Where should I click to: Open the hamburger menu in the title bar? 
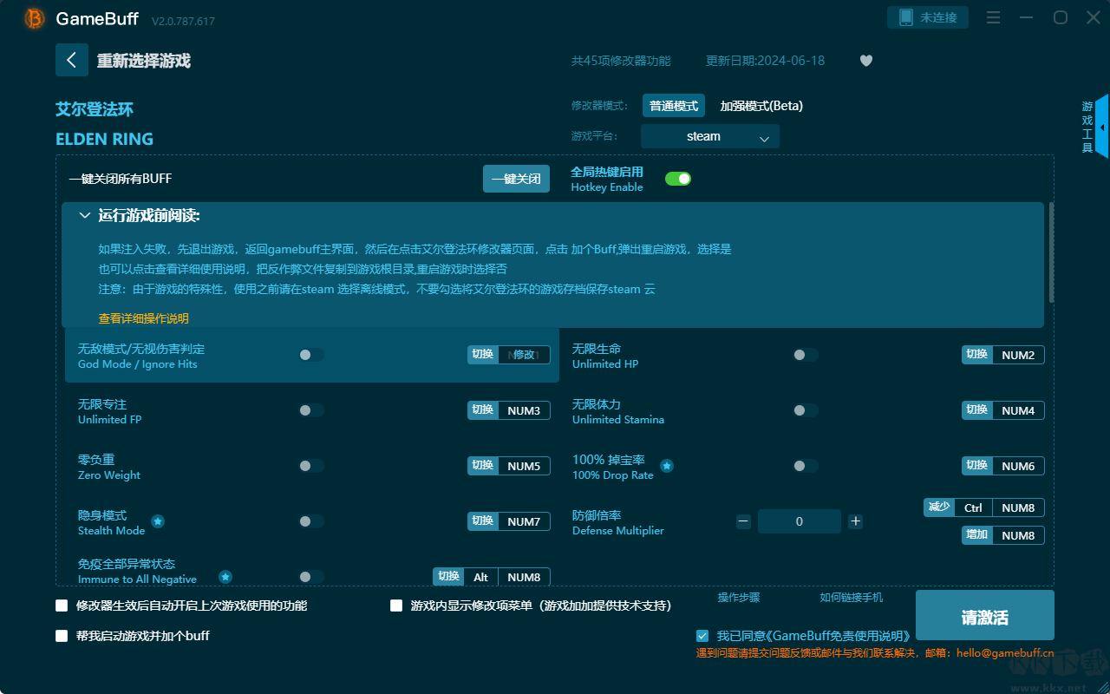tap(994, 18)
